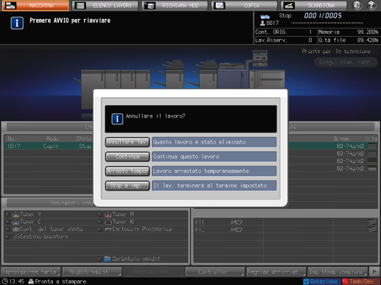Click the Stop a imp. button
This screenshot has width=381, height=285.
click(x=127, y=186)
